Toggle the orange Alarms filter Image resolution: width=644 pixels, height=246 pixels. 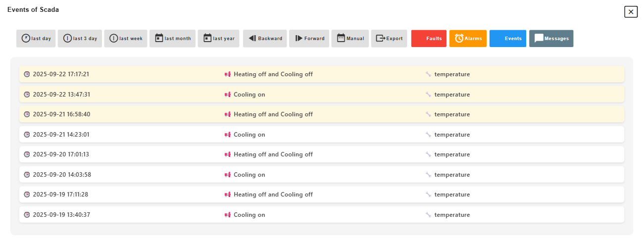[x=468, y=39]
